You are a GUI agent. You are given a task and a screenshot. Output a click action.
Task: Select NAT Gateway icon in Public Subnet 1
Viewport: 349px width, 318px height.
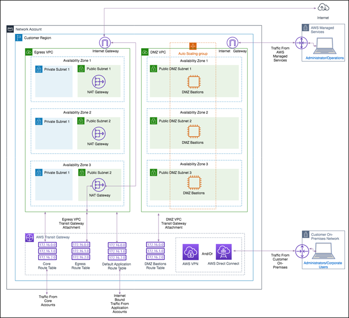[97, 82]
